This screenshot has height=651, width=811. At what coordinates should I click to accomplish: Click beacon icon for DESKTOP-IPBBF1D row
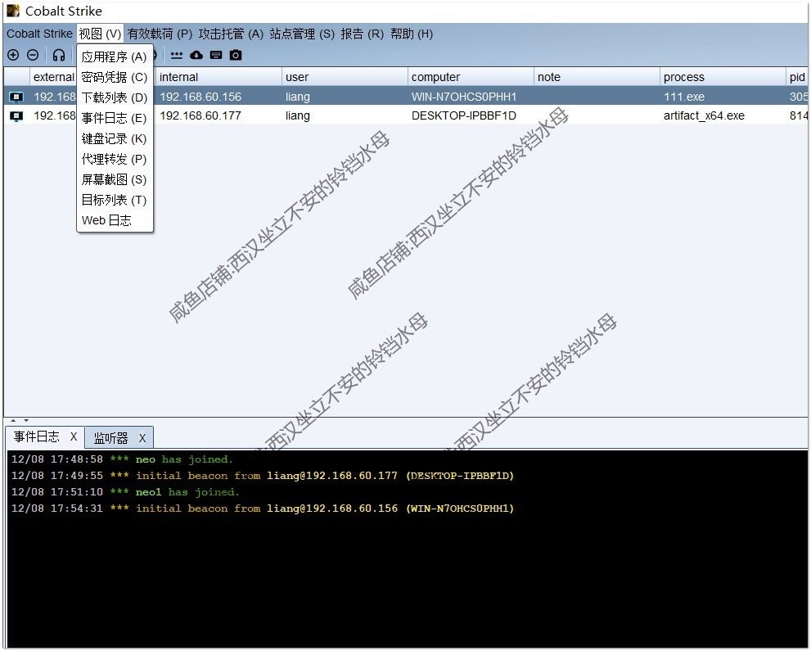[x=16, y=116]
